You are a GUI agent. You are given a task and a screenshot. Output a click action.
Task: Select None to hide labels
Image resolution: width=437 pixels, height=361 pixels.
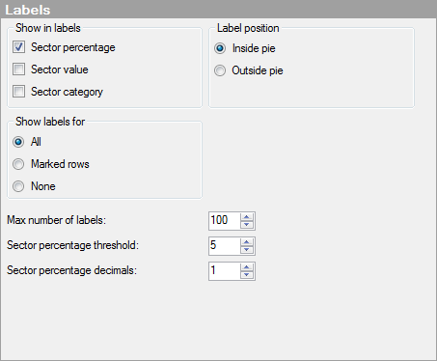18,186
